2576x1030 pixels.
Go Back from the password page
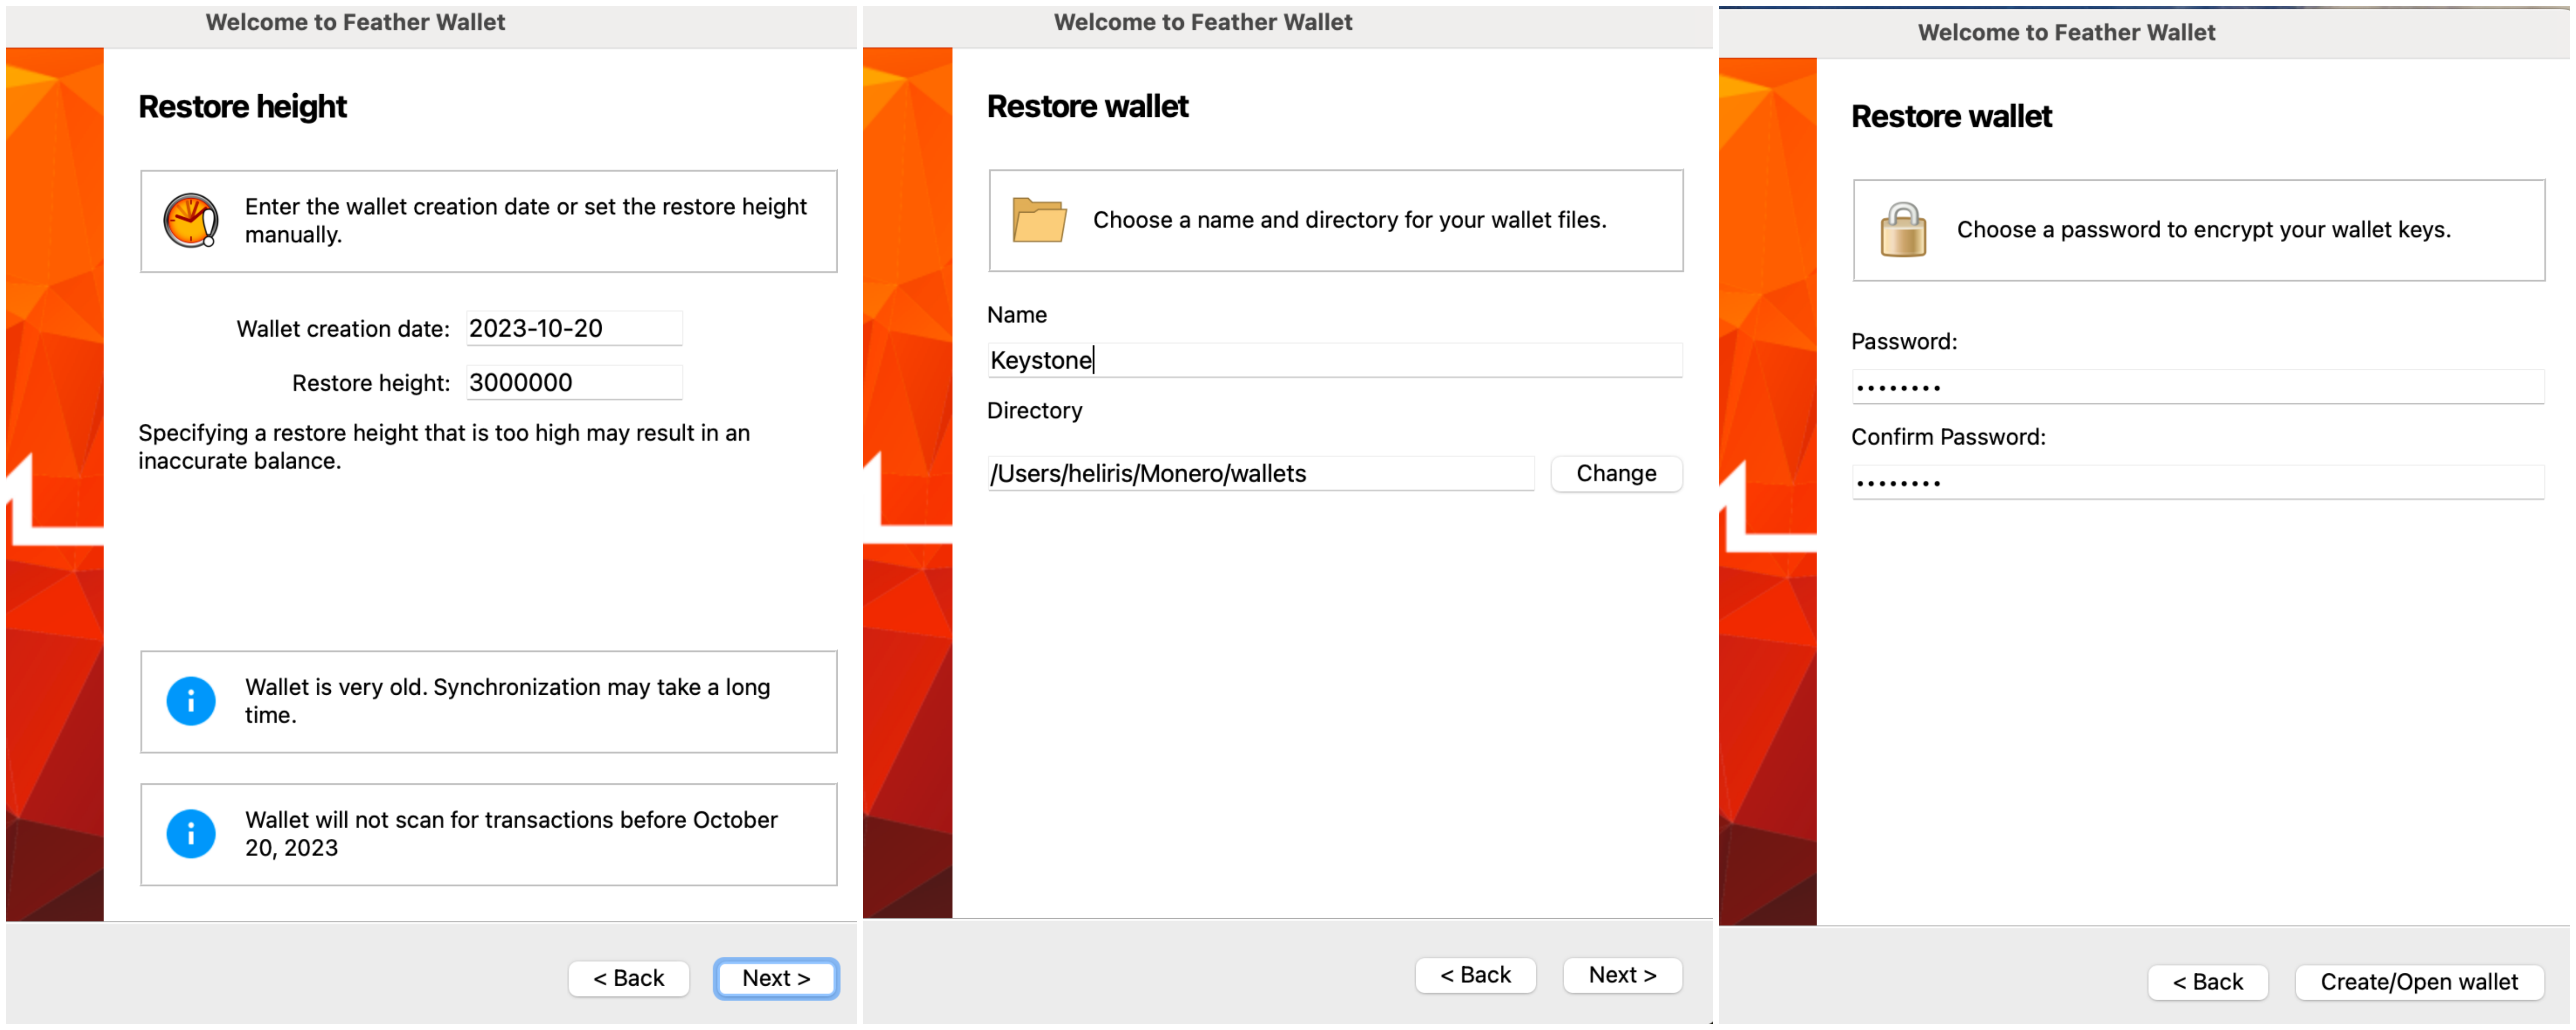point(2207,982)
